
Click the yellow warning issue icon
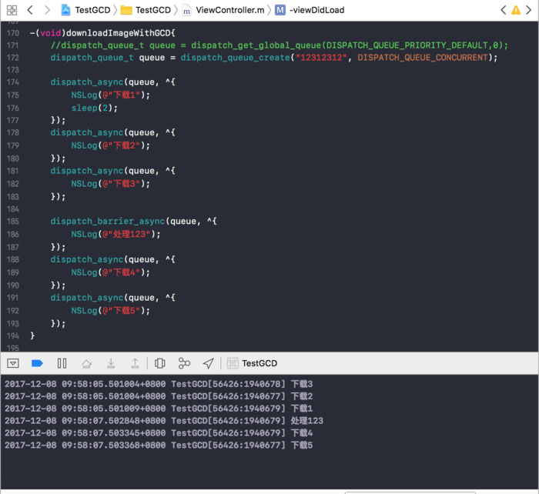coord(516,10)
